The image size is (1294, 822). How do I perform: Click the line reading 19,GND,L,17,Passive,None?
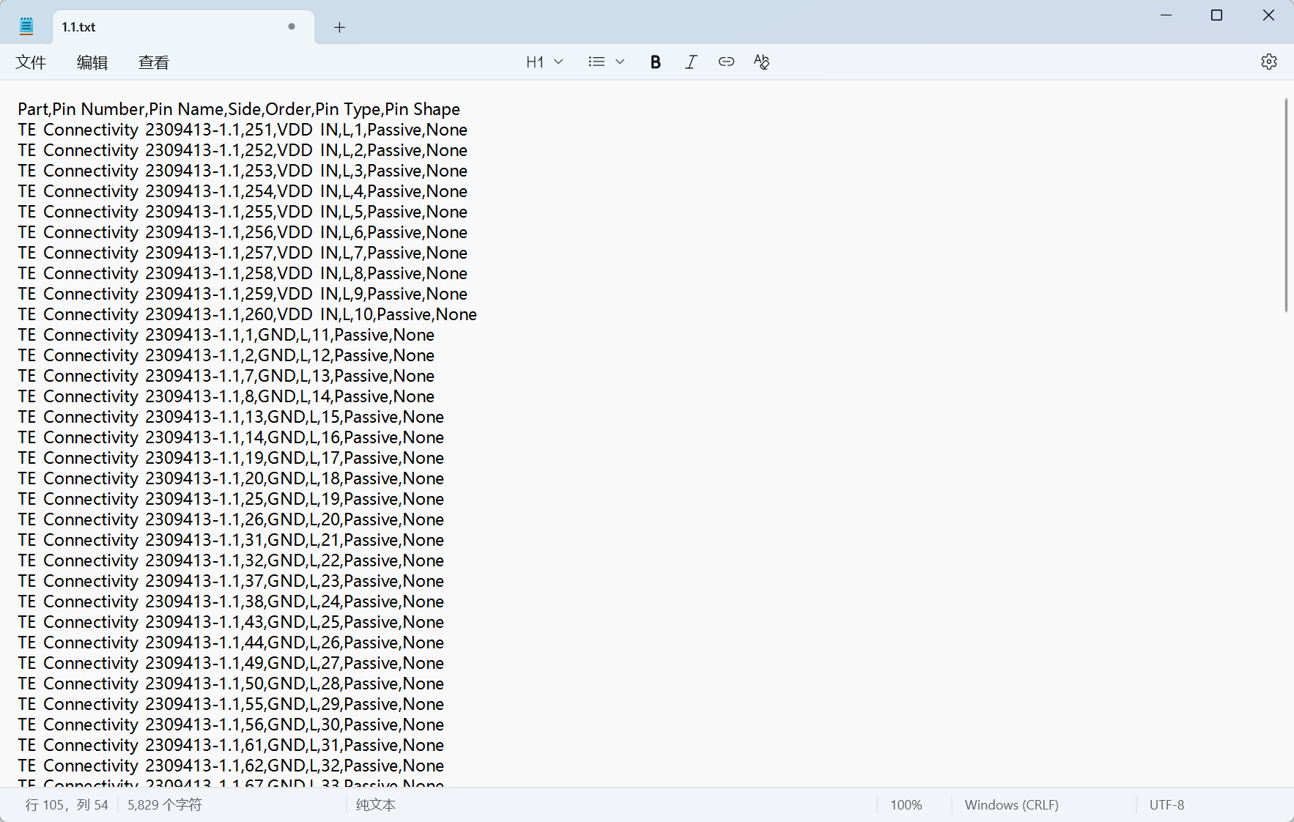pos(231,458)
